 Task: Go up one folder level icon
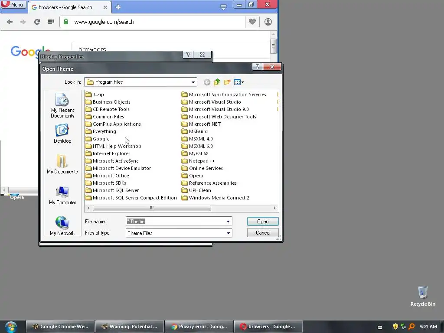tap(217, 82)
